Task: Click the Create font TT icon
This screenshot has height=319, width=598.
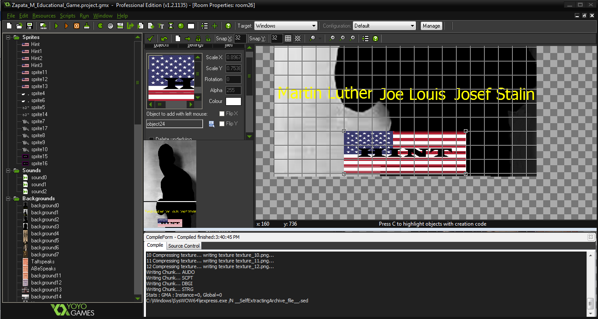Action: [161, 26]
